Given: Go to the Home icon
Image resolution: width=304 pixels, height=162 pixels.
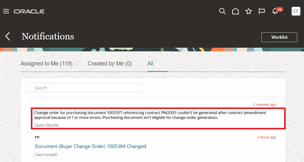Looking at the screenshot, I should (235, 11).
